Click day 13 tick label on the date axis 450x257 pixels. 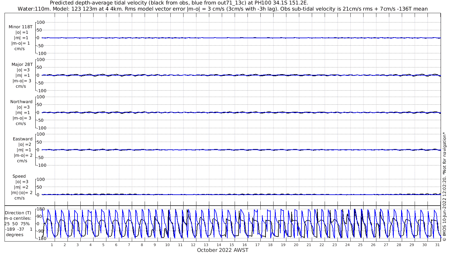click(206, 245)
